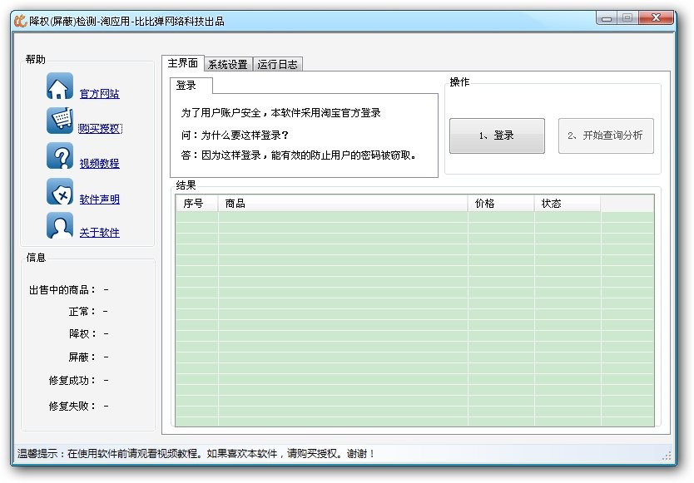Switch to the 主界面 tab
This screenshot has height=483, width=694.
tap(183, 63)
